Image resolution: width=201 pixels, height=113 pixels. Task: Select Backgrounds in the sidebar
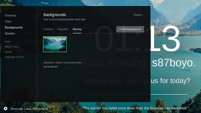(x=14, y=27)
